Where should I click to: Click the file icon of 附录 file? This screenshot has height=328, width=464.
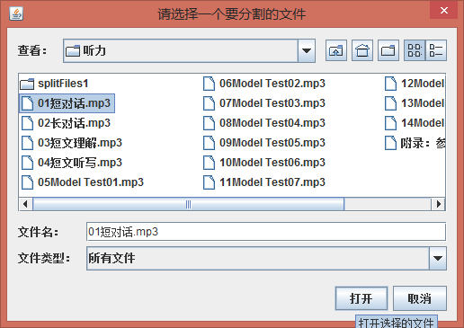tap(391, 143)
